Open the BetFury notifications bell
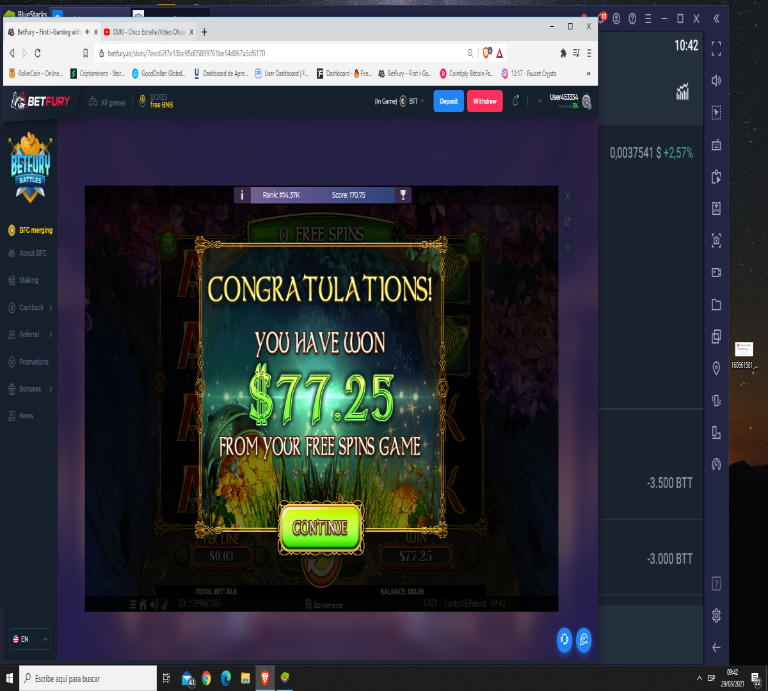This screenshot has width=768, height=691. pos(515,101)
